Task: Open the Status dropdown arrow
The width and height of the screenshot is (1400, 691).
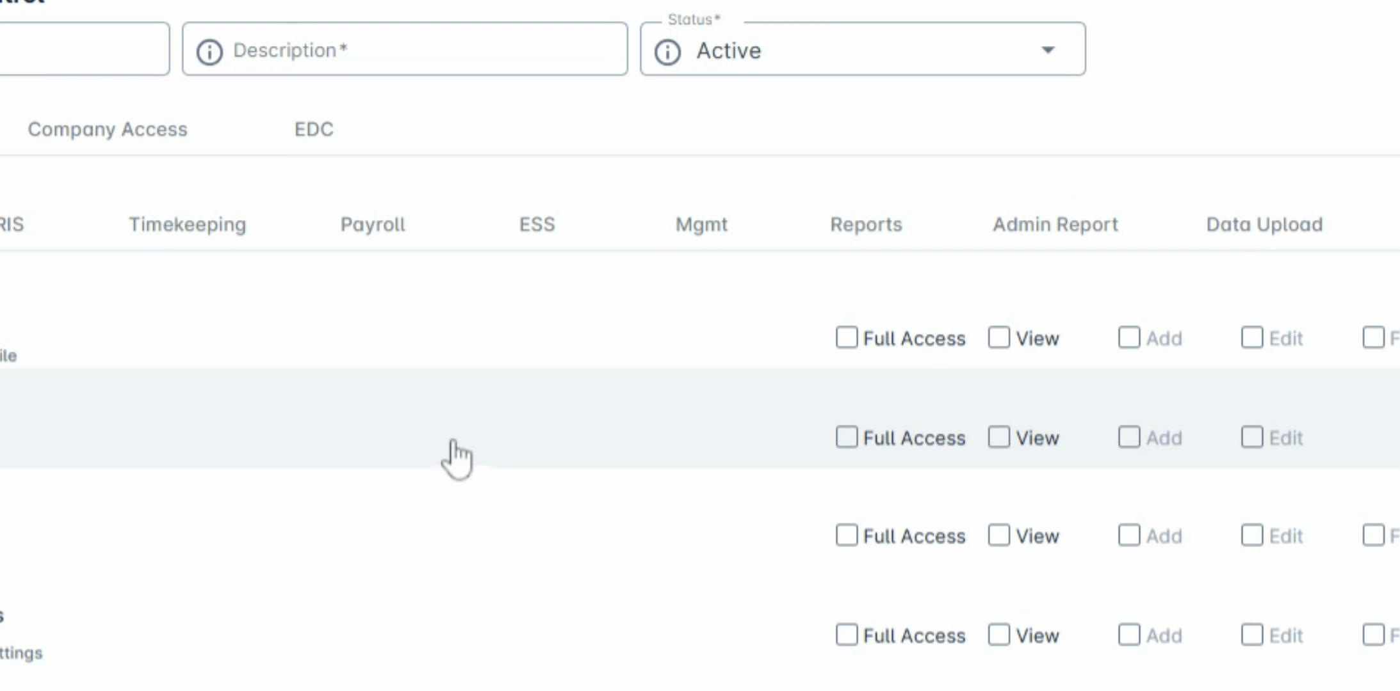Action: [1048, 50]
